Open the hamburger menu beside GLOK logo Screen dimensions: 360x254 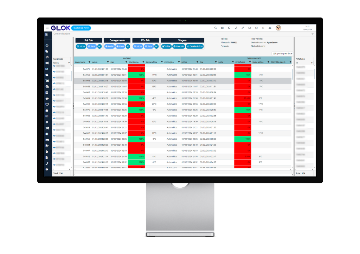tap(47, 28)
